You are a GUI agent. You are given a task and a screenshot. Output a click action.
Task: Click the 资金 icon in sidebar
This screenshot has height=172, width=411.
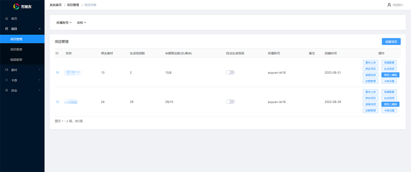pos(7,90)
